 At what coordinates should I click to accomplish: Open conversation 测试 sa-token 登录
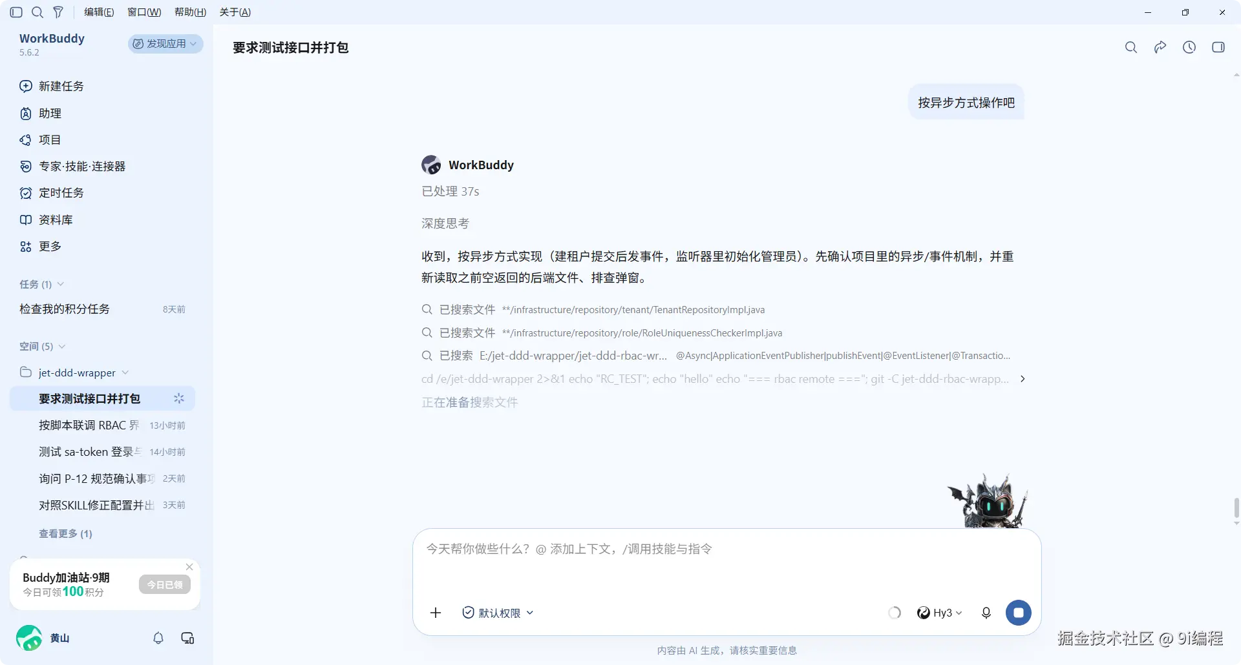tap(102, 452)
